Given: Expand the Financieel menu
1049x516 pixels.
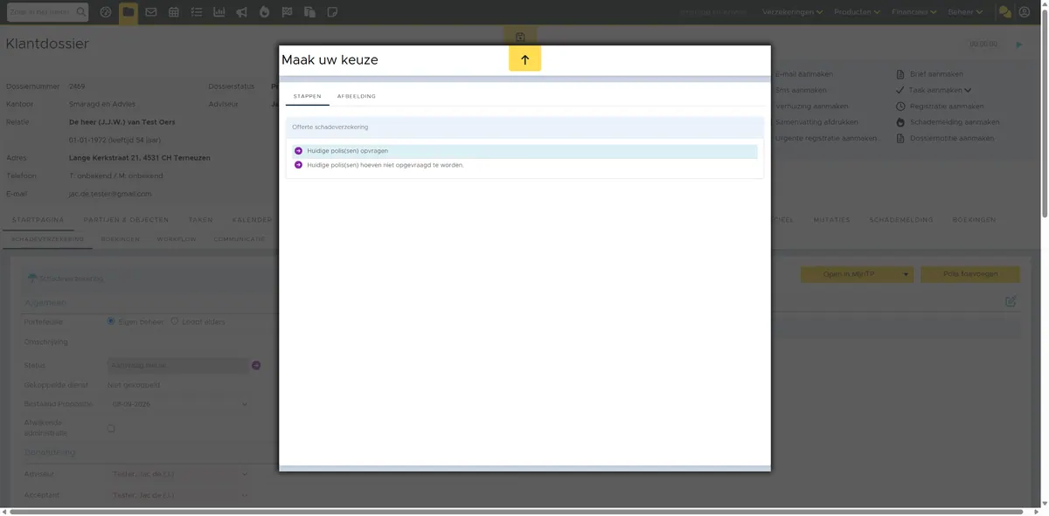Looking at the screenshot, I should [914, 12].
